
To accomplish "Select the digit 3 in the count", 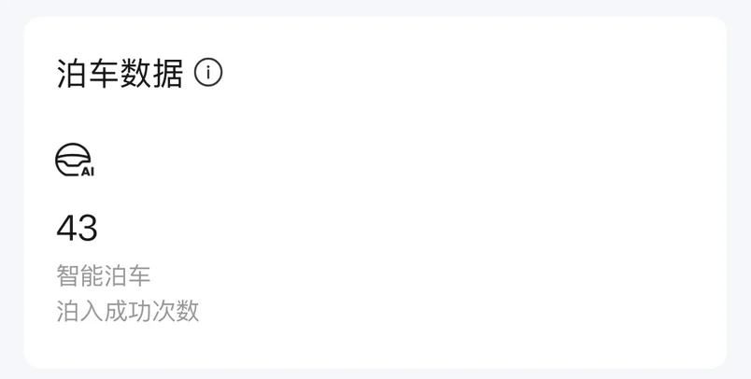I will click(88, 228).
